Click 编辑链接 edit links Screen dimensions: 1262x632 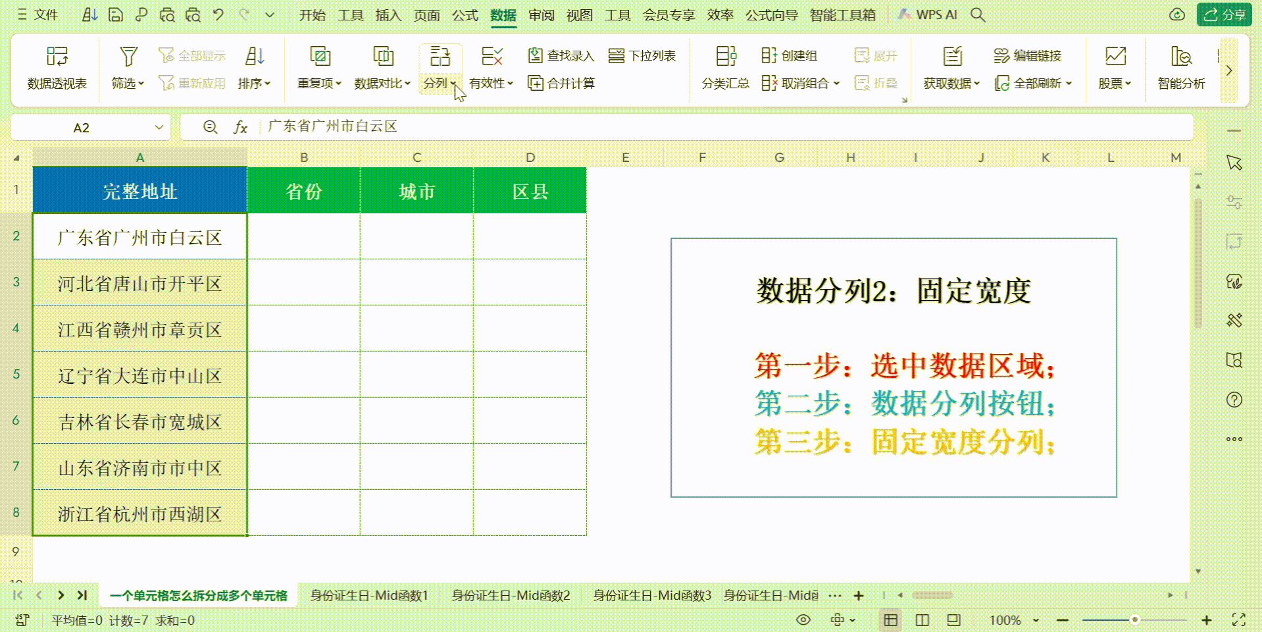click(1027, 56)
